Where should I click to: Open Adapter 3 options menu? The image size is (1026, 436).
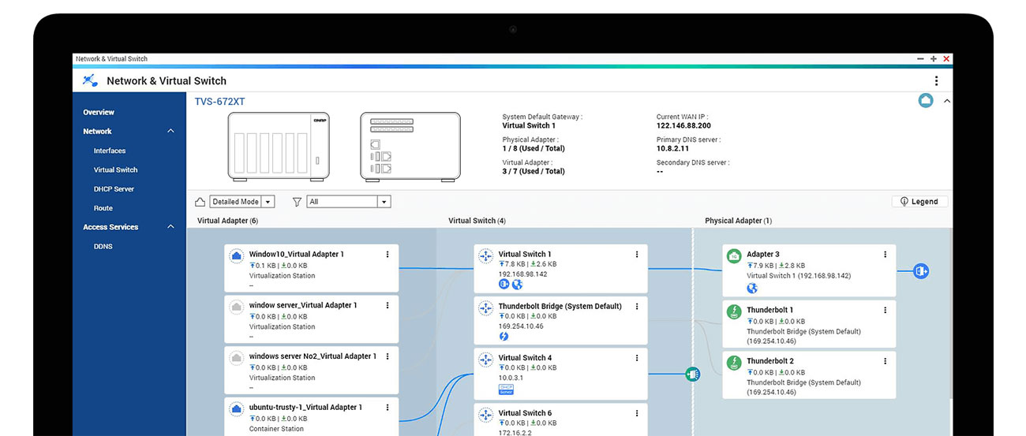[885, 255]
